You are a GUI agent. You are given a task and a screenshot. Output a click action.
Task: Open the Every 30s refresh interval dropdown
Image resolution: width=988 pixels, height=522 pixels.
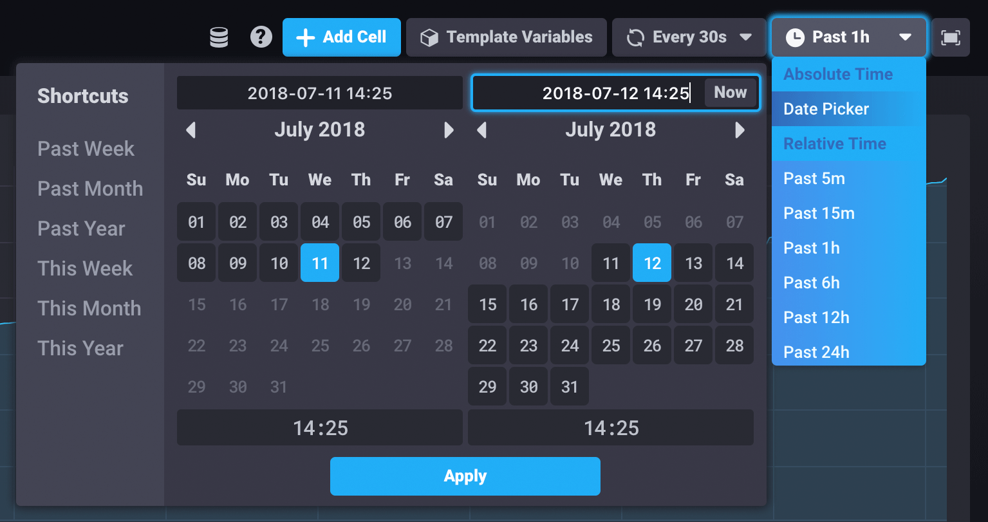click(689, 37)
